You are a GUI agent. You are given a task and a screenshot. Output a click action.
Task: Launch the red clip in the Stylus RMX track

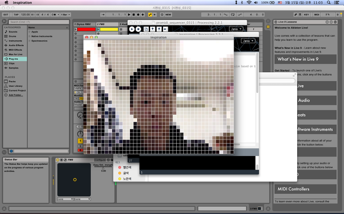click(75, 30)
